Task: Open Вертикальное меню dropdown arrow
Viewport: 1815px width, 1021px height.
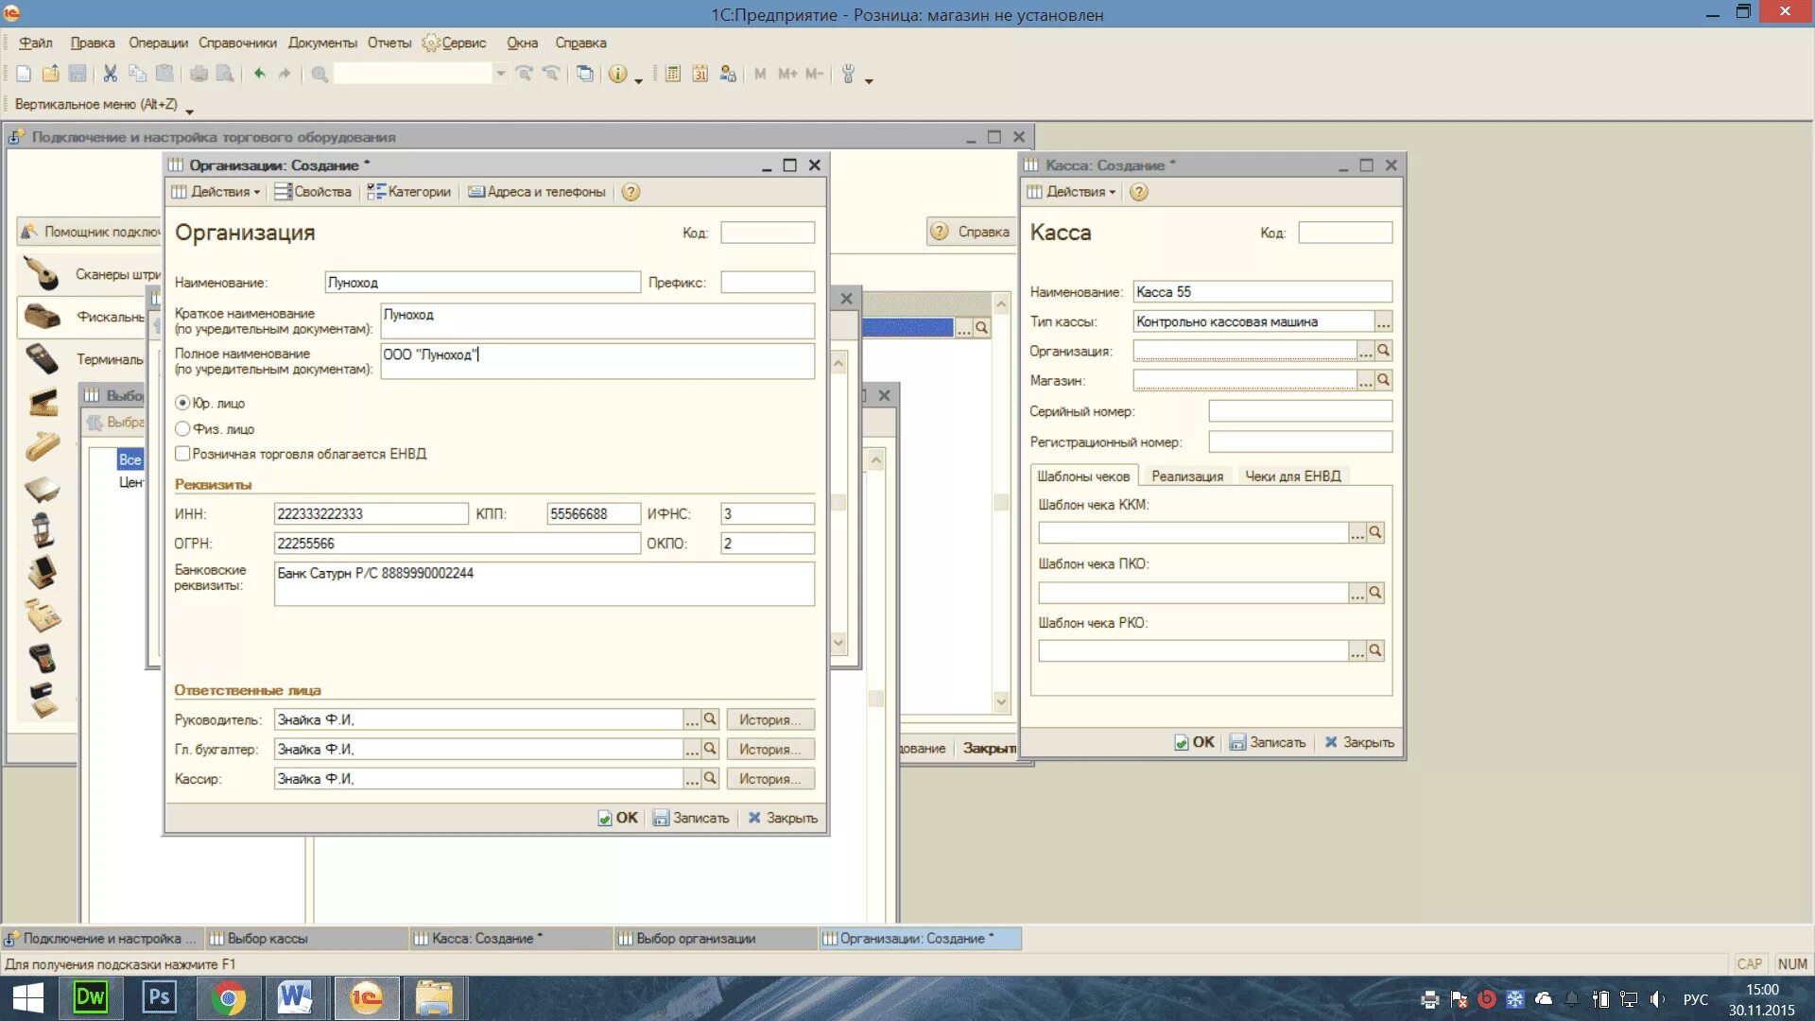Action: point(189,110)
